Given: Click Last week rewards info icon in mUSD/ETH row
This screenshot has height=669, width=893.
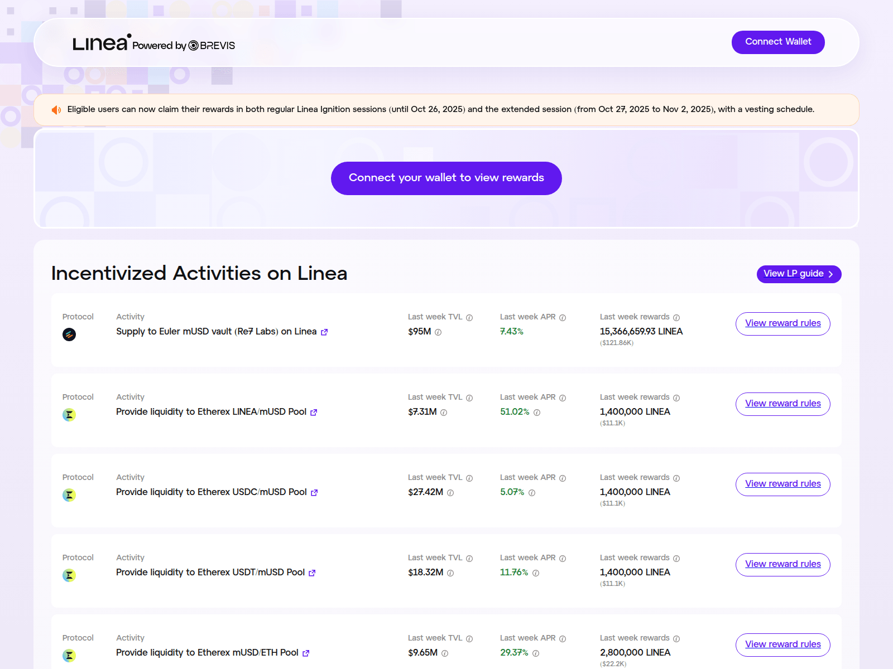Looking at the screenshot, I should [x=676, y=639].
